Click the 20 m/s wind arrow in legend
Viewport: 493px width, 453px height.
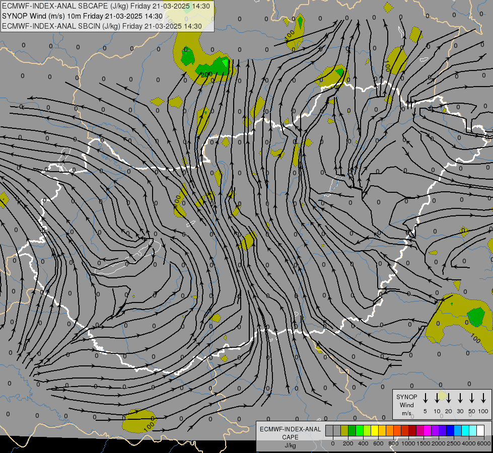point(449,398)
